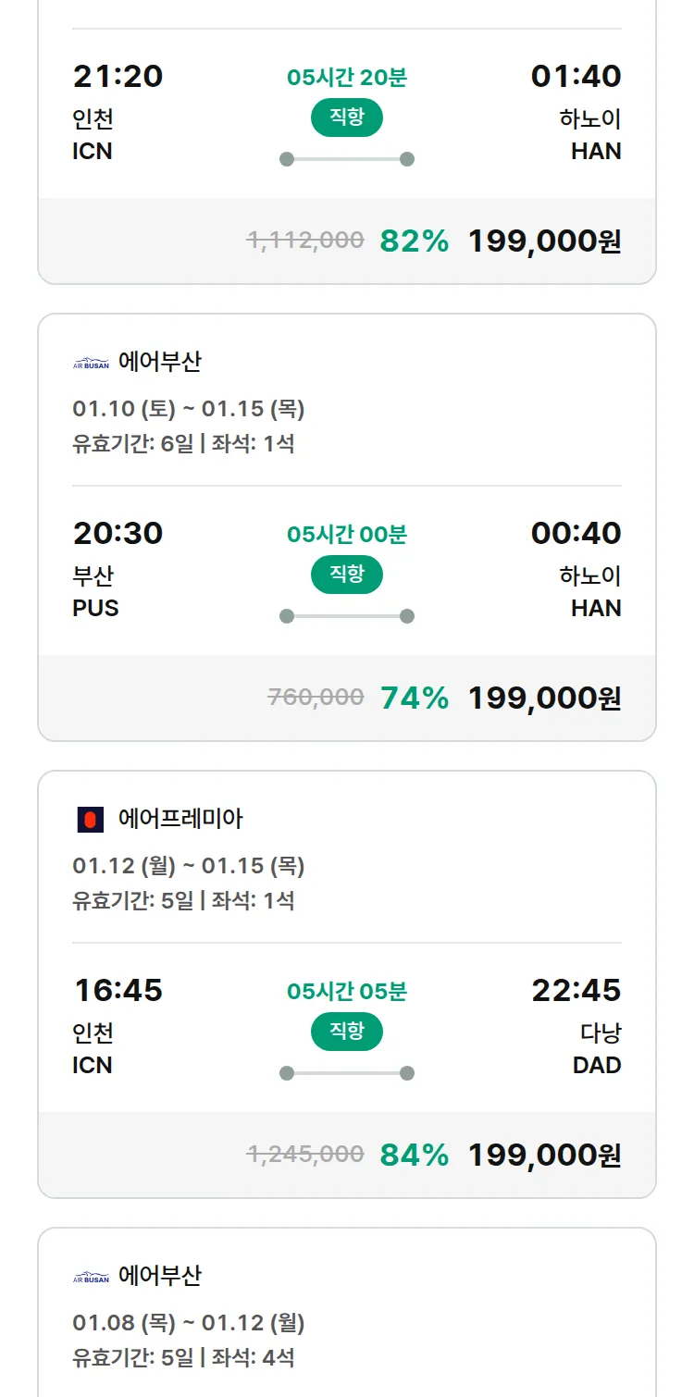The width and height of the screenshot is (694, 1397).
Task: Click the 에어프레미아 airline name
Action: point(180,819)
